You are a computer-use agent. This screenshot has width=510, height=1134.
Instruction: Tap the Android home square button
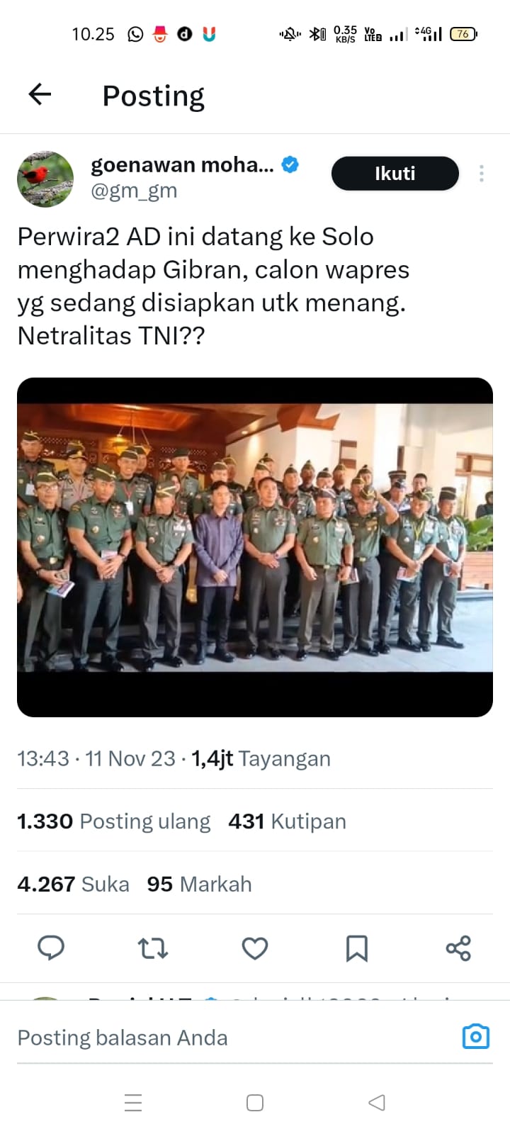(255, 1103)
